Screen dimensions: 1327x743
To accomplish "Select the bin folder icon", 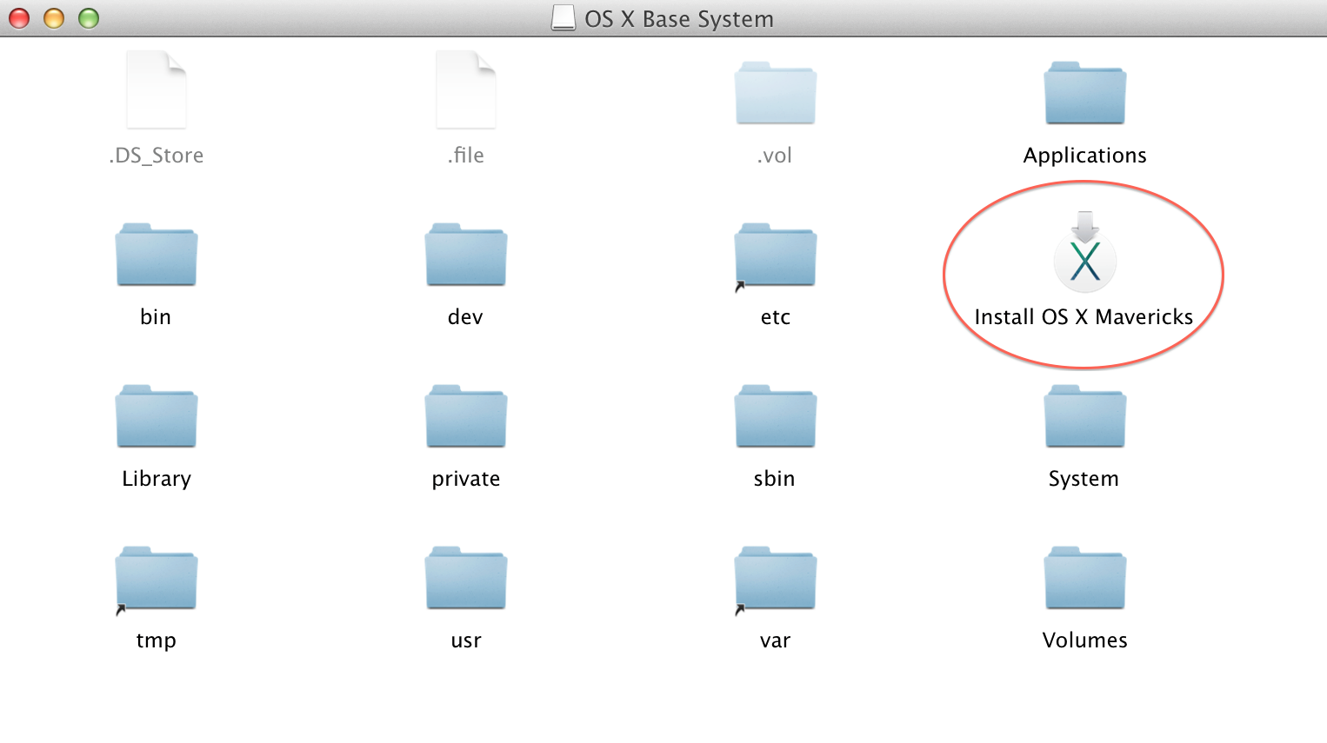I will point(157,255).
